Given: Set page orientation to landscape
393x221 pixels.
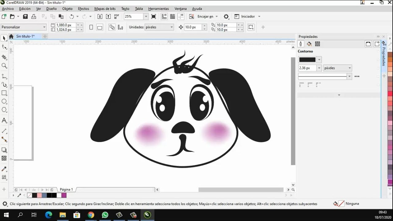Looking at the screenshot, I should (99, 27).
